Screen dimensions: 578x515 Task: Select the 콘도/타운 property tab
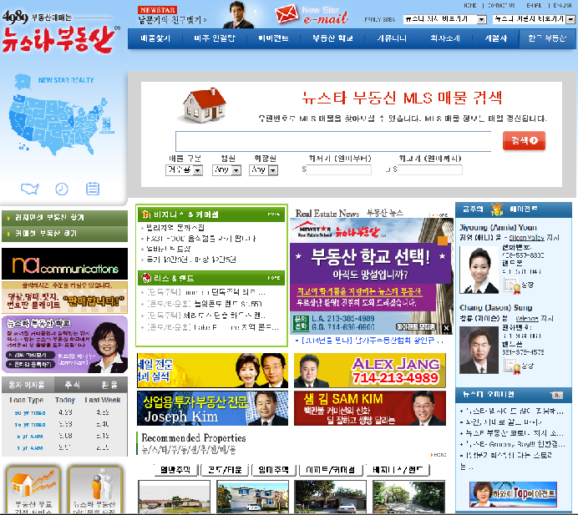tap(225, 470)
